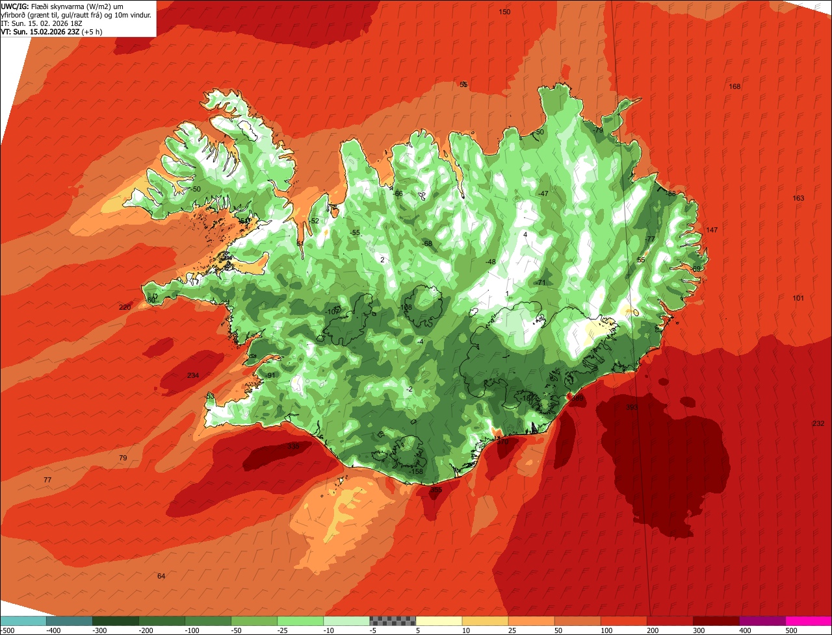832x635 pixels.
Task: Select the inland value '-48'
Action: coord(491,262)
